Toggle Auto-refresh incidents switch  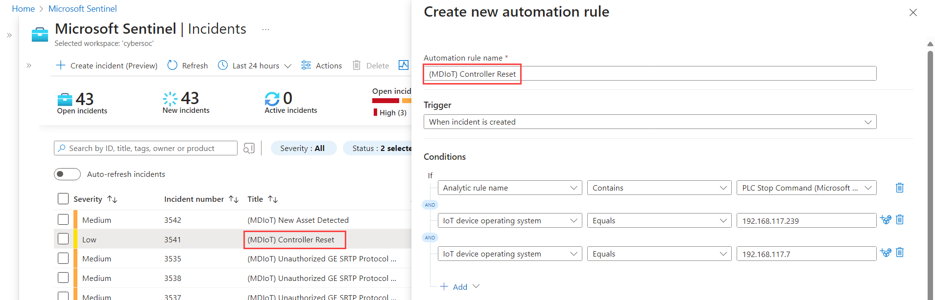point(67,174)
